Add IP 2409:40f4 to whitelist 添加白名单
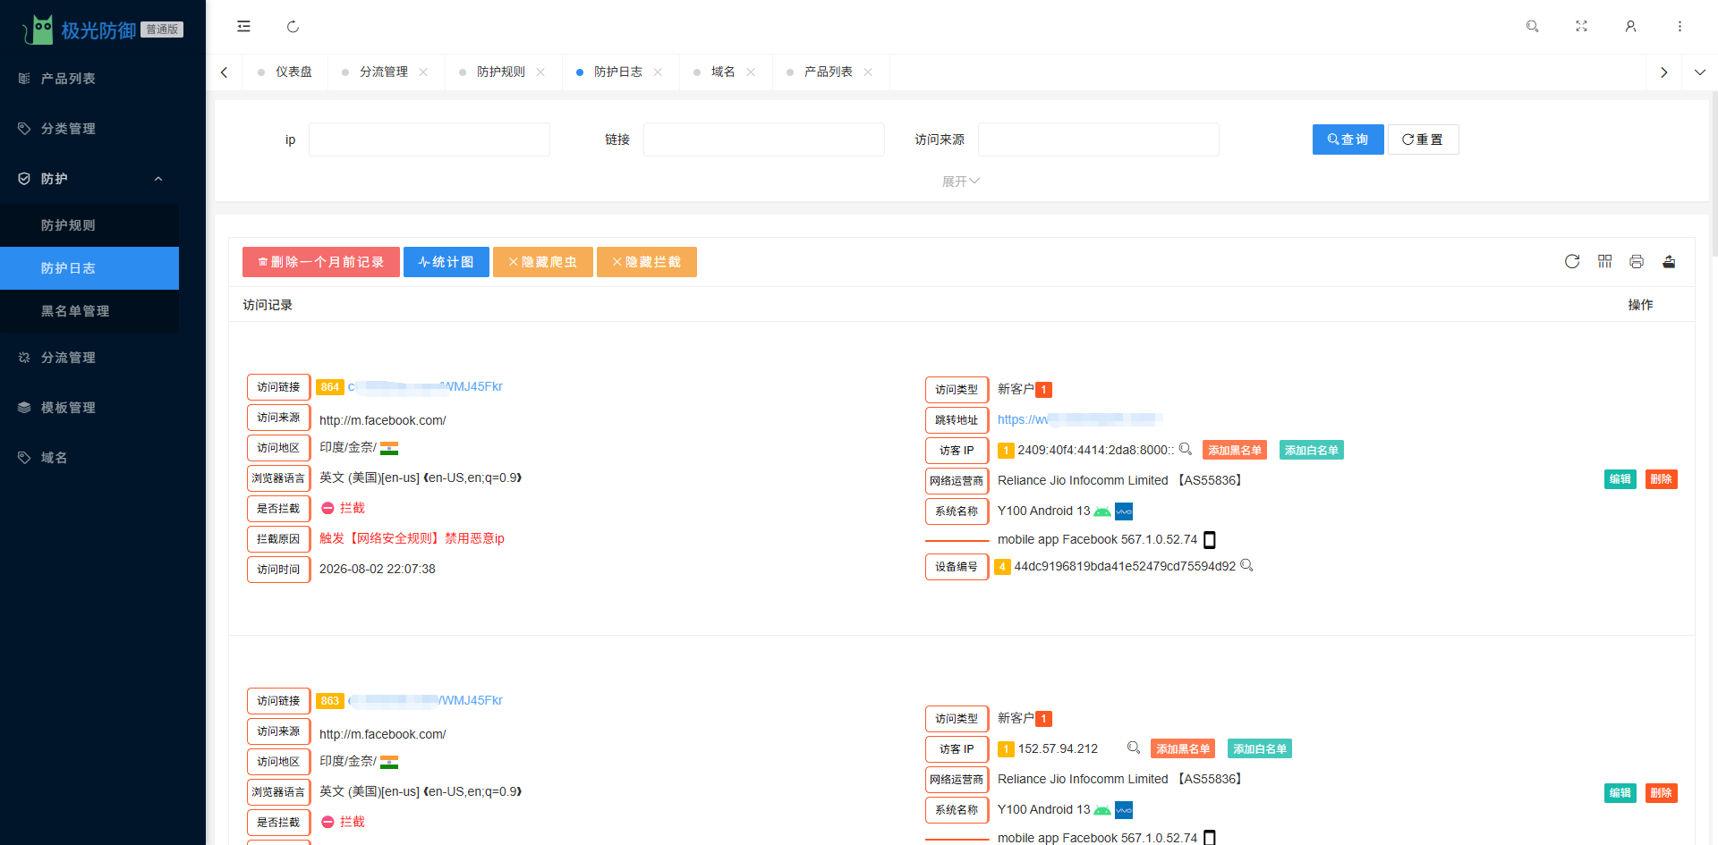The width and height of the screenshot is (1718, 845). point(1312,451)
